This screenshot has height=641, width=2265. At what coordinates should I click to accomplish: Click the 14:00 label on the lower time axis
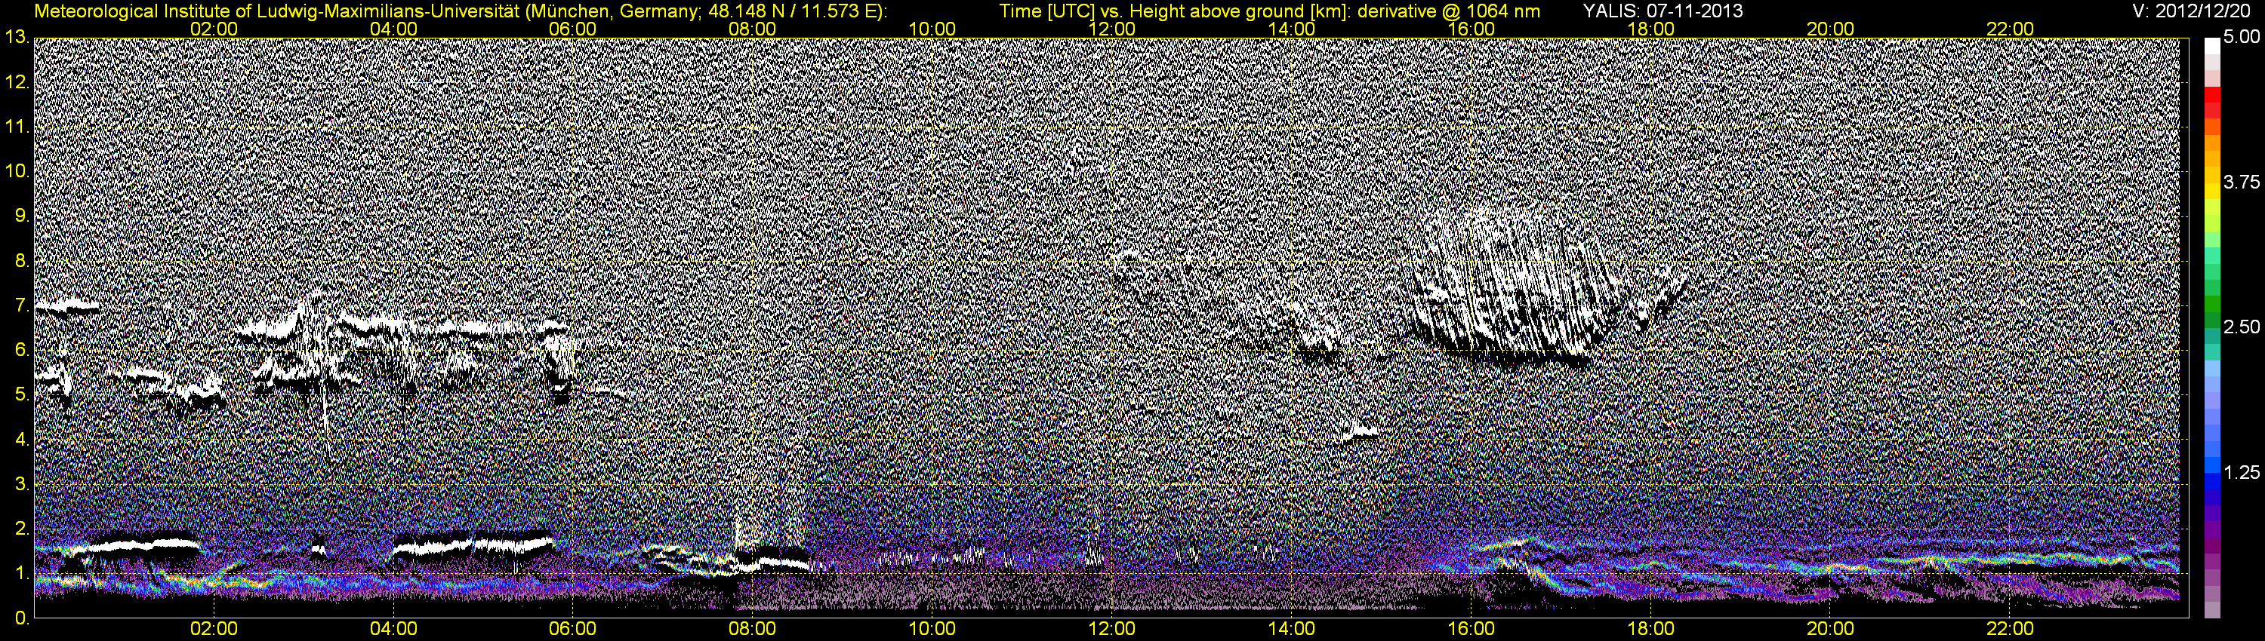pos(1292,629)
